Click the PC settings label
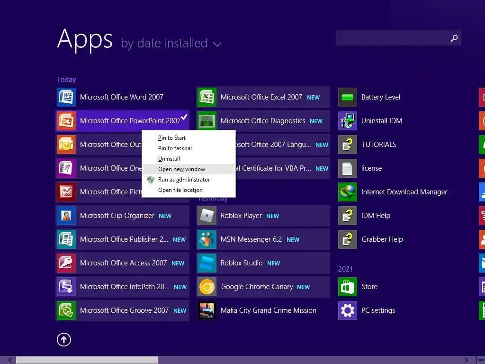 378,310
